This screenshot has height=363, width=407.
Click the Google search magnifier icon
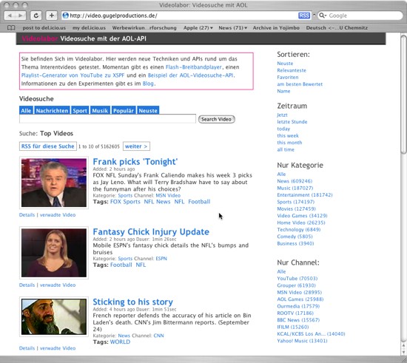click(x=323, y=16)
